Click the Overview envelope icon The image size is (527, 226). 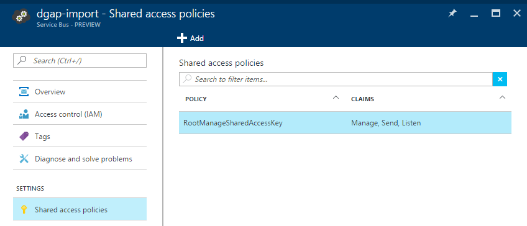[x=24, y=91]
